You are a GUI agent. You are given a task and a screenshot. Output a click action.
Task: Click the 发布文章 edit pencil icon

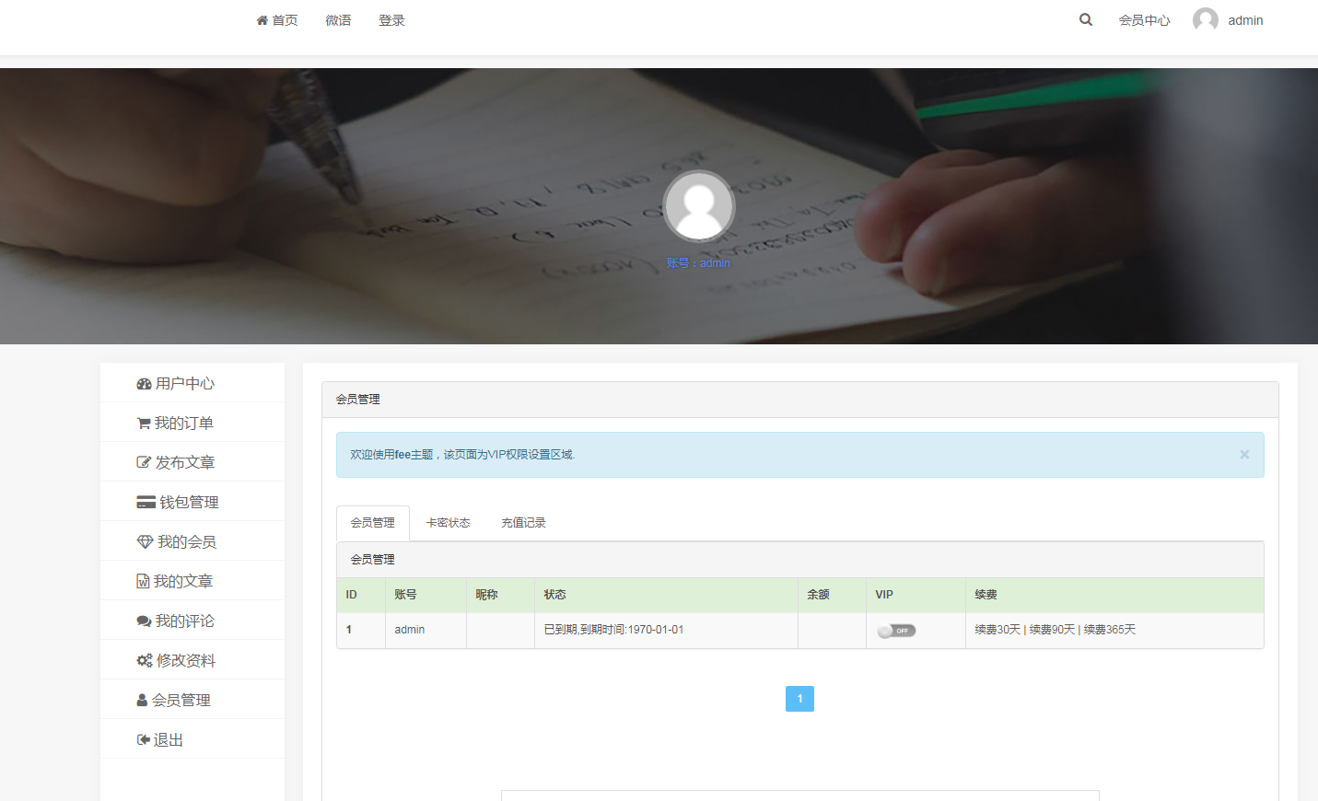(x=144, y=463)
